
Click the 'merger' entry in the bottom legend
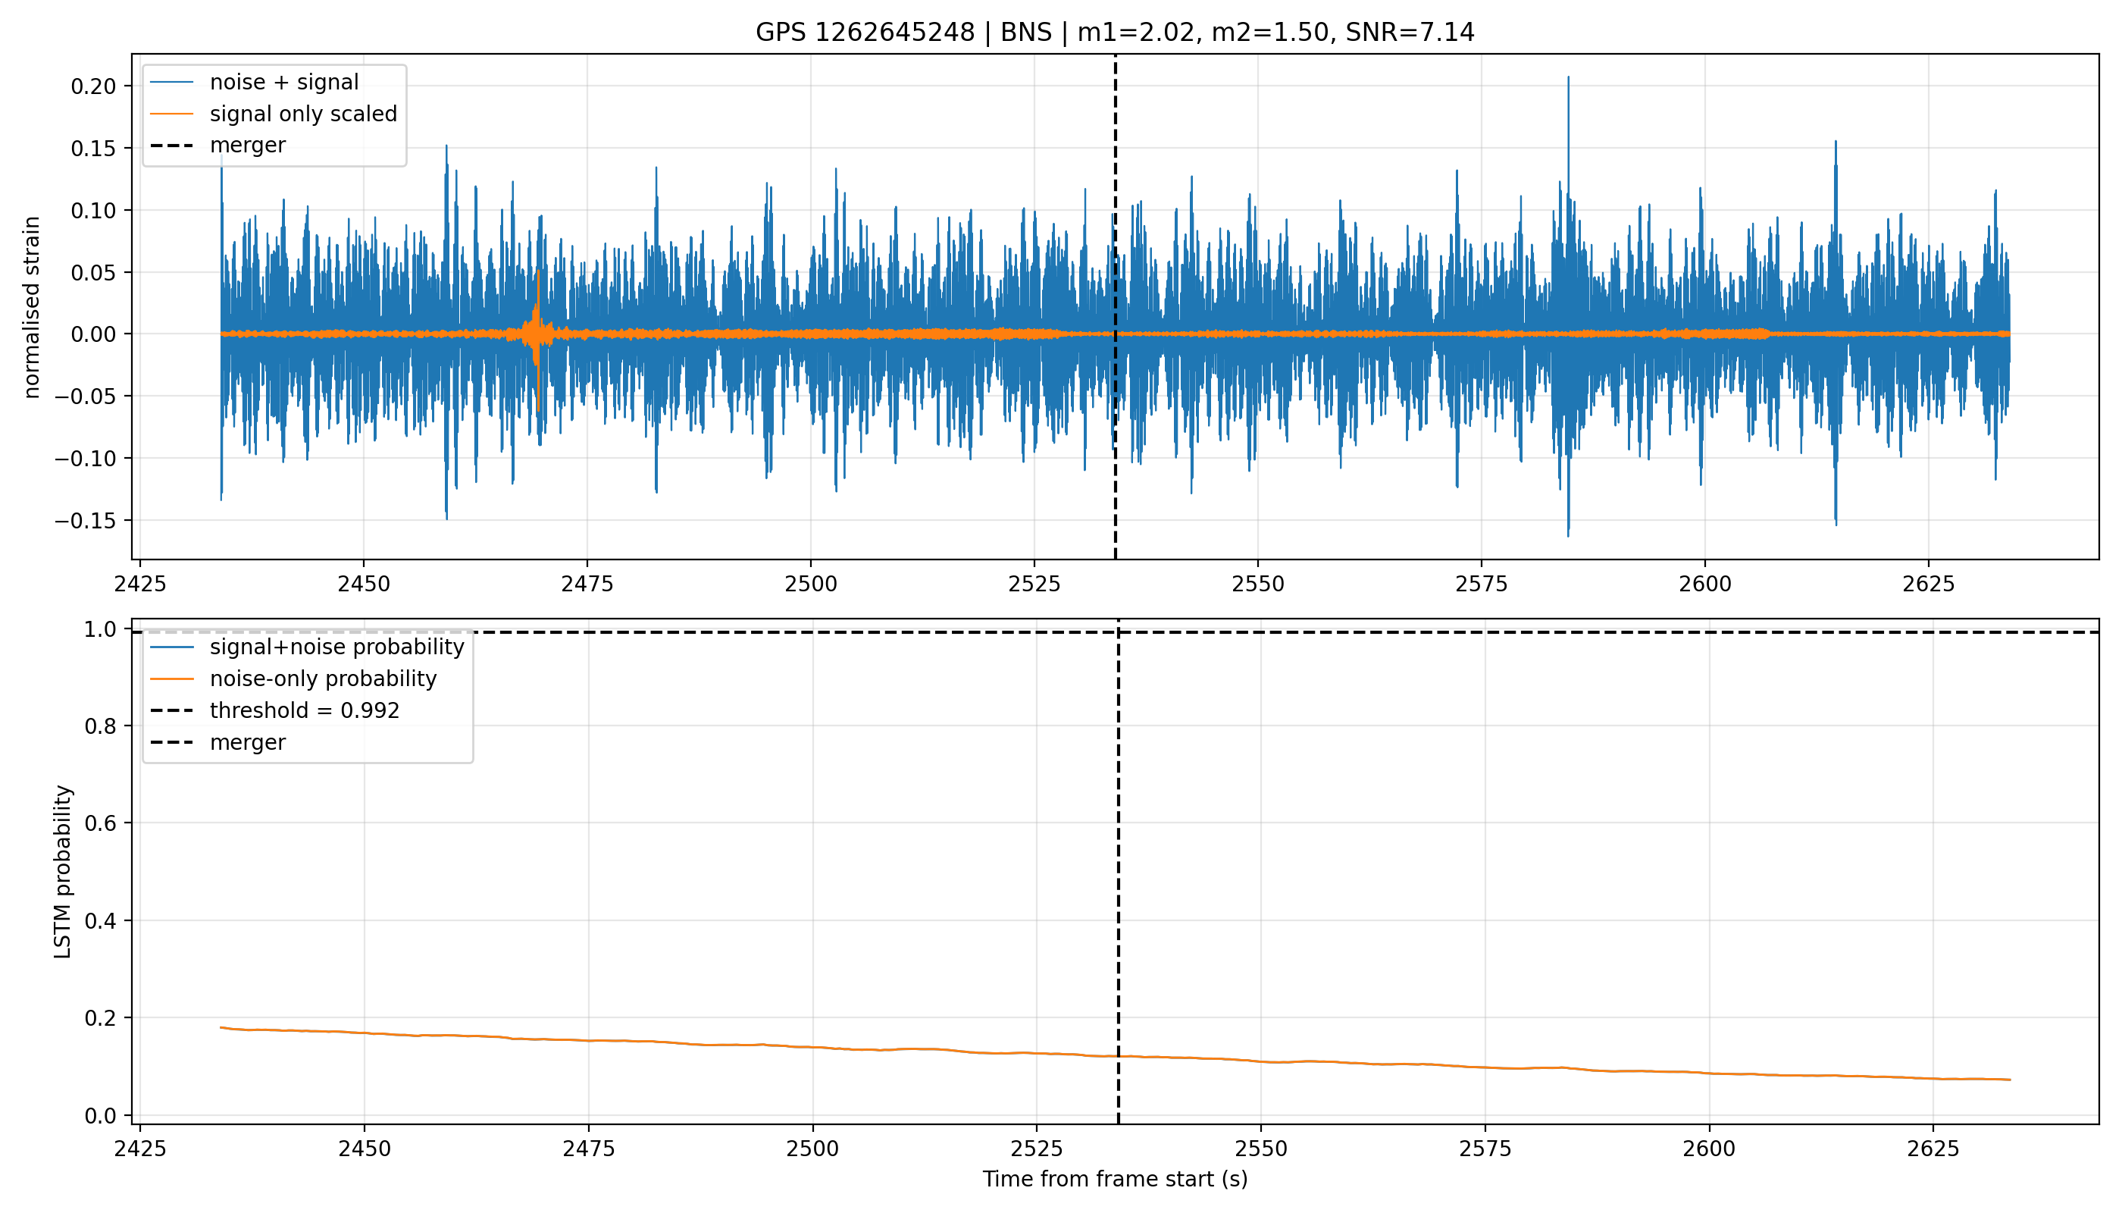coord(247,742)
